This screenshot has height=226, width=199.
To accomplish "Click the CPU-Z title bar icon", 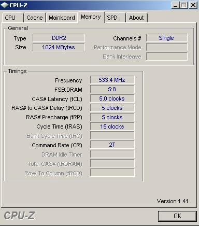I will coord(4,5).
